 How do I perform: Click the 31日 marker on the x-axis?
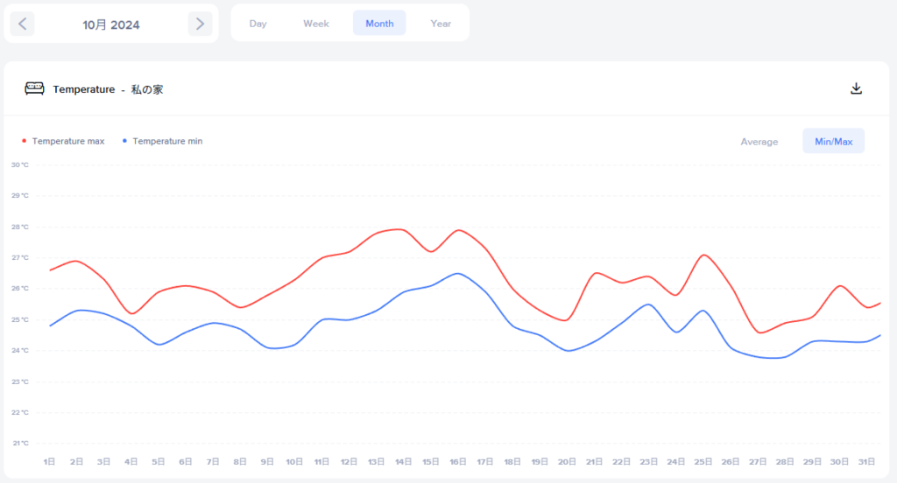click(x=867, y=461)
